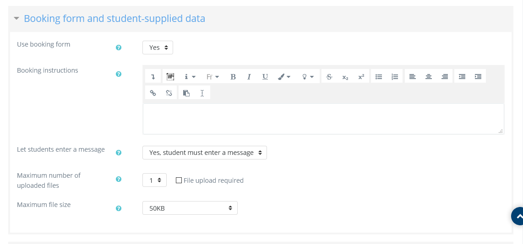523x244 pixels.
Task: Open the Let students enter a message dropdown
Action: (x=204, y=153)
